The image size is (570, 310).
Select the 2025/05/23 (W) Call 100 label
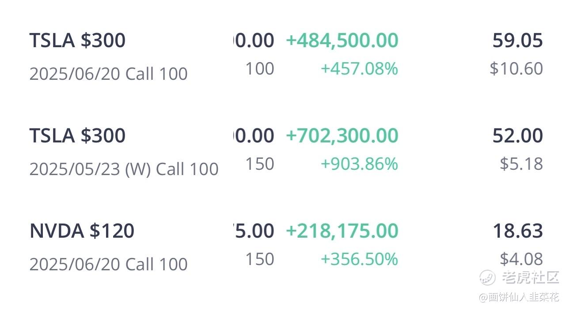point(124,169)
